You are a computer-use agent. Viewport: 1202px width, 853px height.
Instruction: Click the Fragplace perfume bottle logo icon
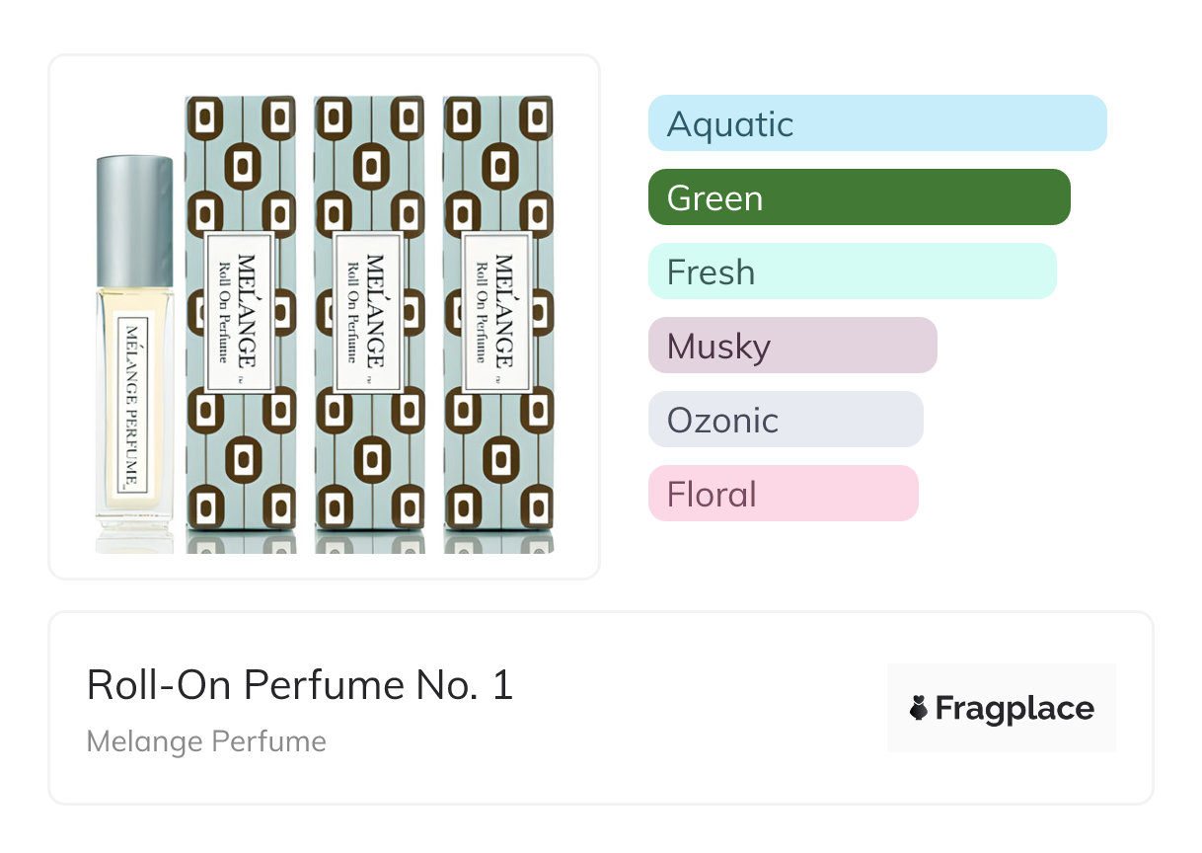(x=919, y=709)
